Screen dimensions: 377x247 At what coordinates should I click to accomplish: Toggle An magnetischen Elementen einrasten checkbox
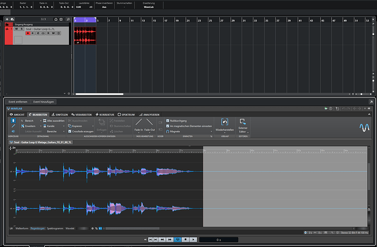coord(168,126)
